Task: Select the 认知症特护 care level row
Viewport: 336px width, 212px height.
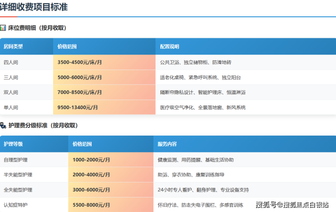Action: pyautogui.click(x=16, y=205)
